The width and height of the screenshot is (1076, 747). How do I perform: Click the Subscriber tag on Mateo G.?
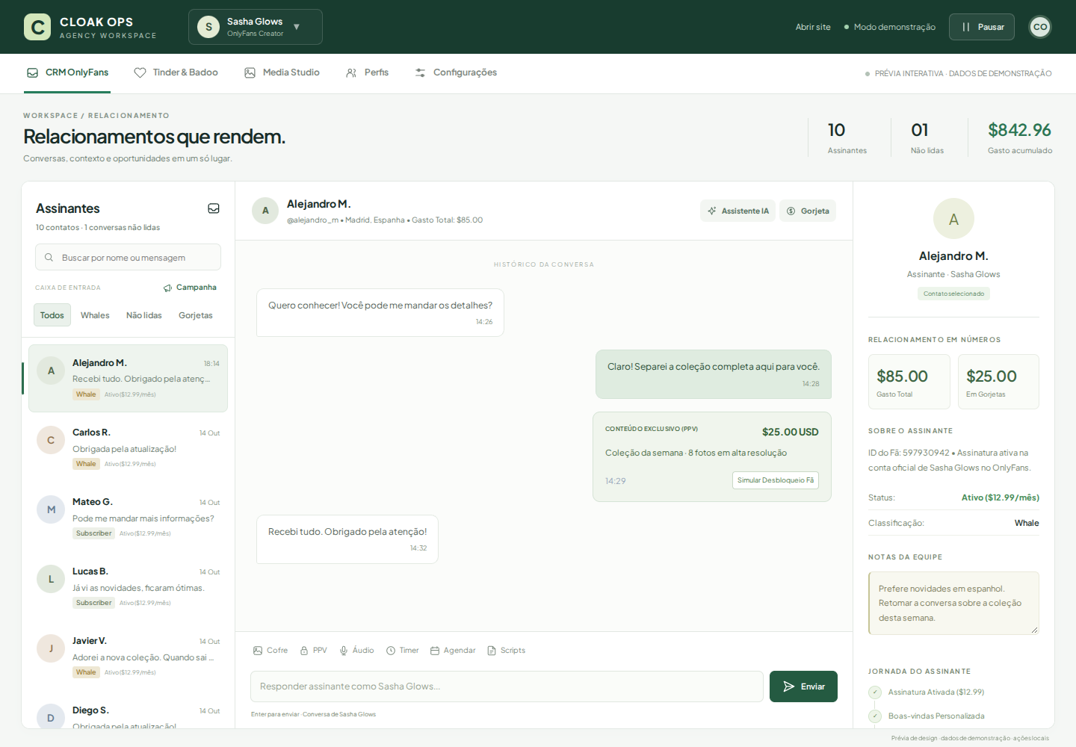pyautogui.click(x=93, y=533)
